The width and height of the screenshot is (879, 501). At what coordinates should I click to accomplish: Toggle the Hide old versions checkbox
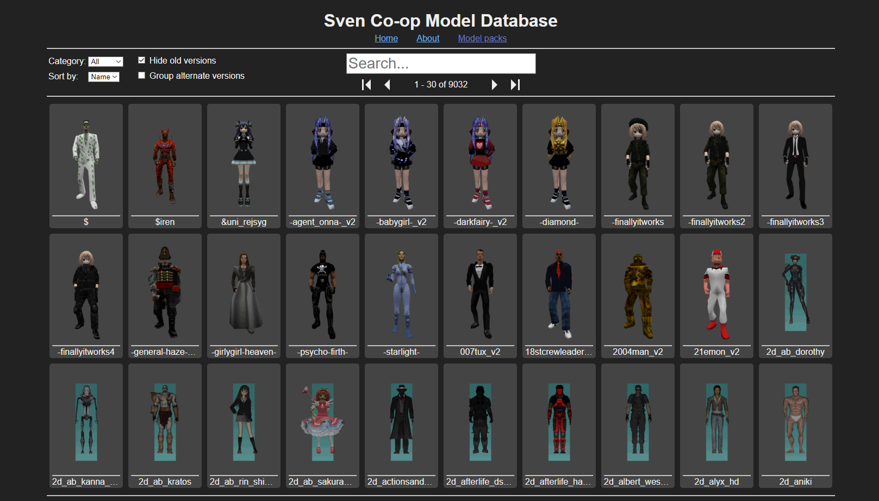tap(142, 60)
